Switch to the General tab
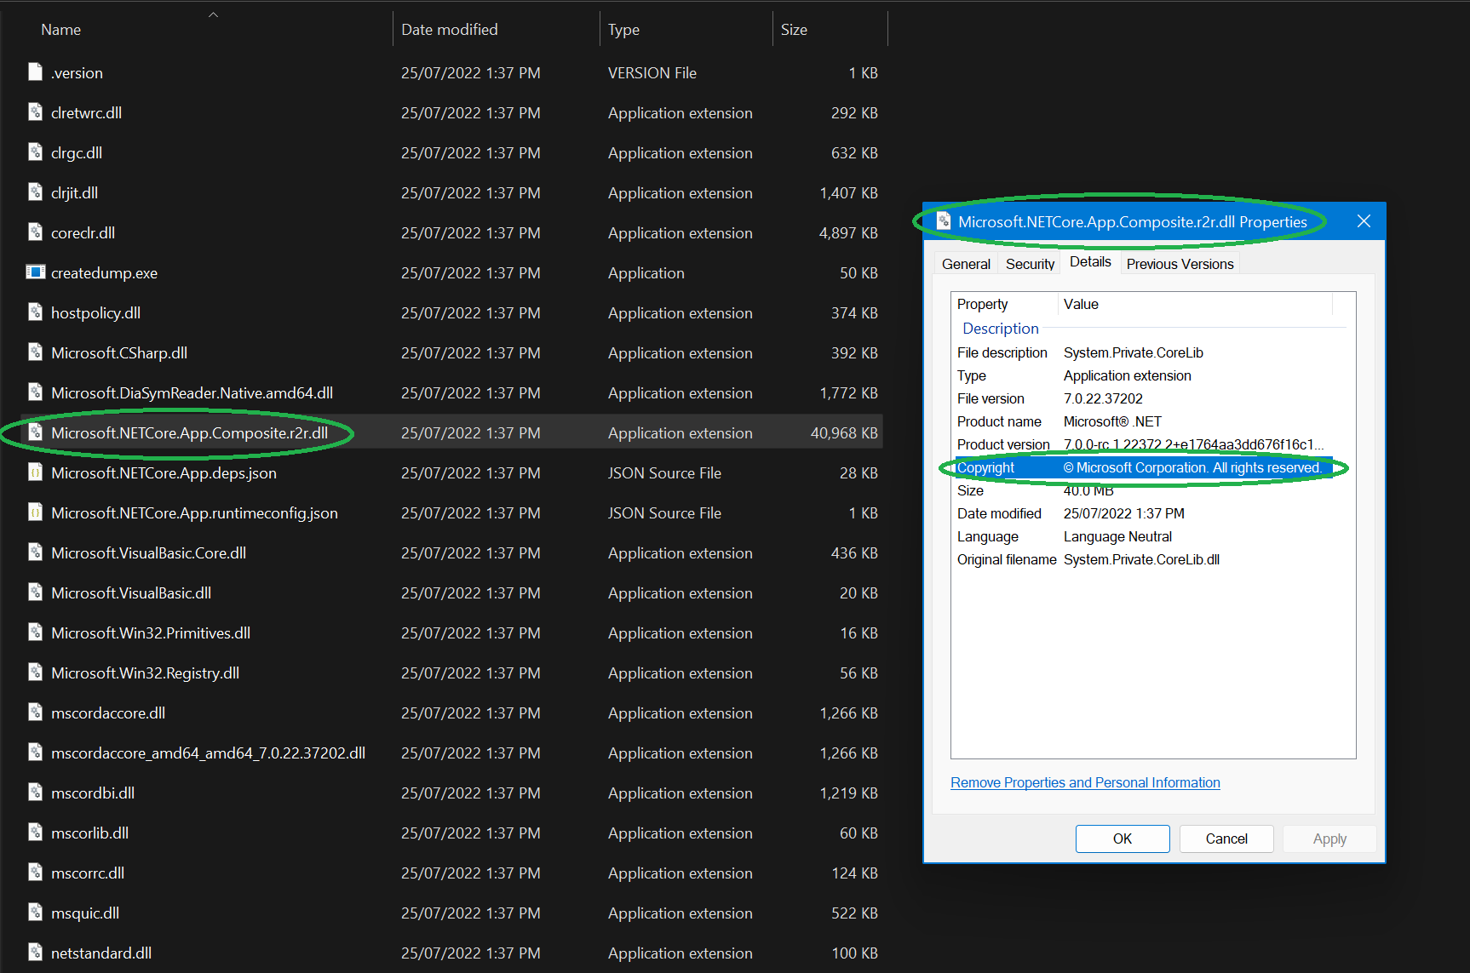 point(965,263)
